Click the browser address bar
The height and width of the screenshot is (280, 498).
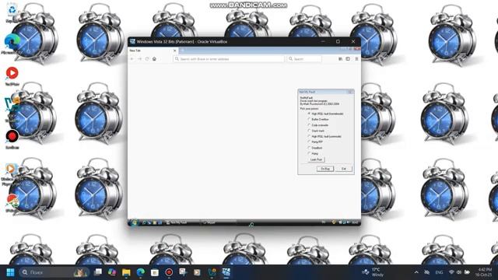(229, 59)
